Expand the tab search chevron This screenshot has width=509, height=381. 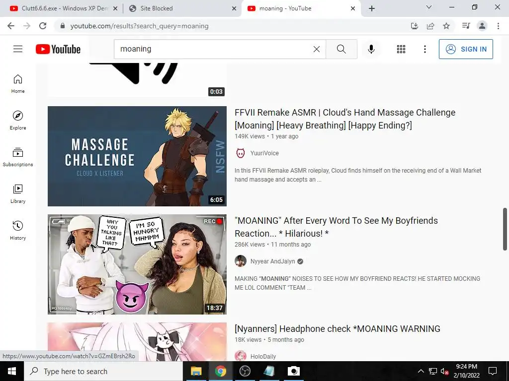[x=429, y=7]
